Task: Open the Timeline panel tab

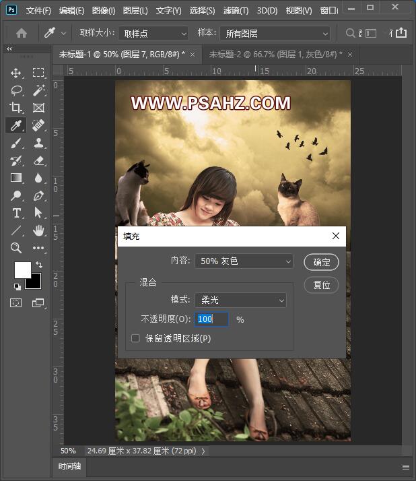Action: [x=69, y=466]
